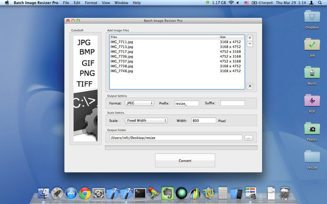Open the battery Charged status menu

click(262, 3)
